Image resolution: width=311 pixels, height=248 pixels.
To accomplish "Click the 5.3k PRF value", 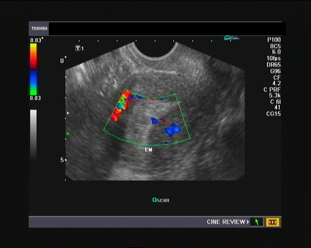I will [x=275, y=96].
